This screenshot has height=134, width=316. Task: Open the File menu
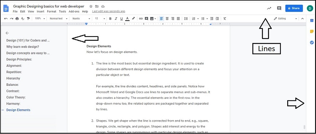tap(15, 11)
